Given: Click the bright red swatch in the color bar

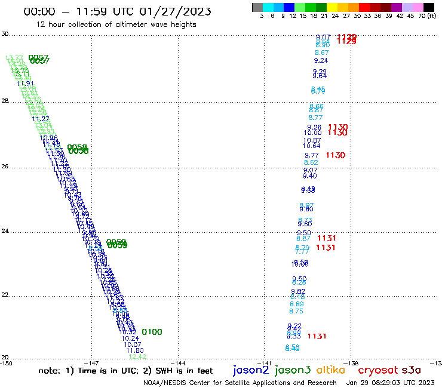Looking at the screenshot, I should tap(364, 7).
